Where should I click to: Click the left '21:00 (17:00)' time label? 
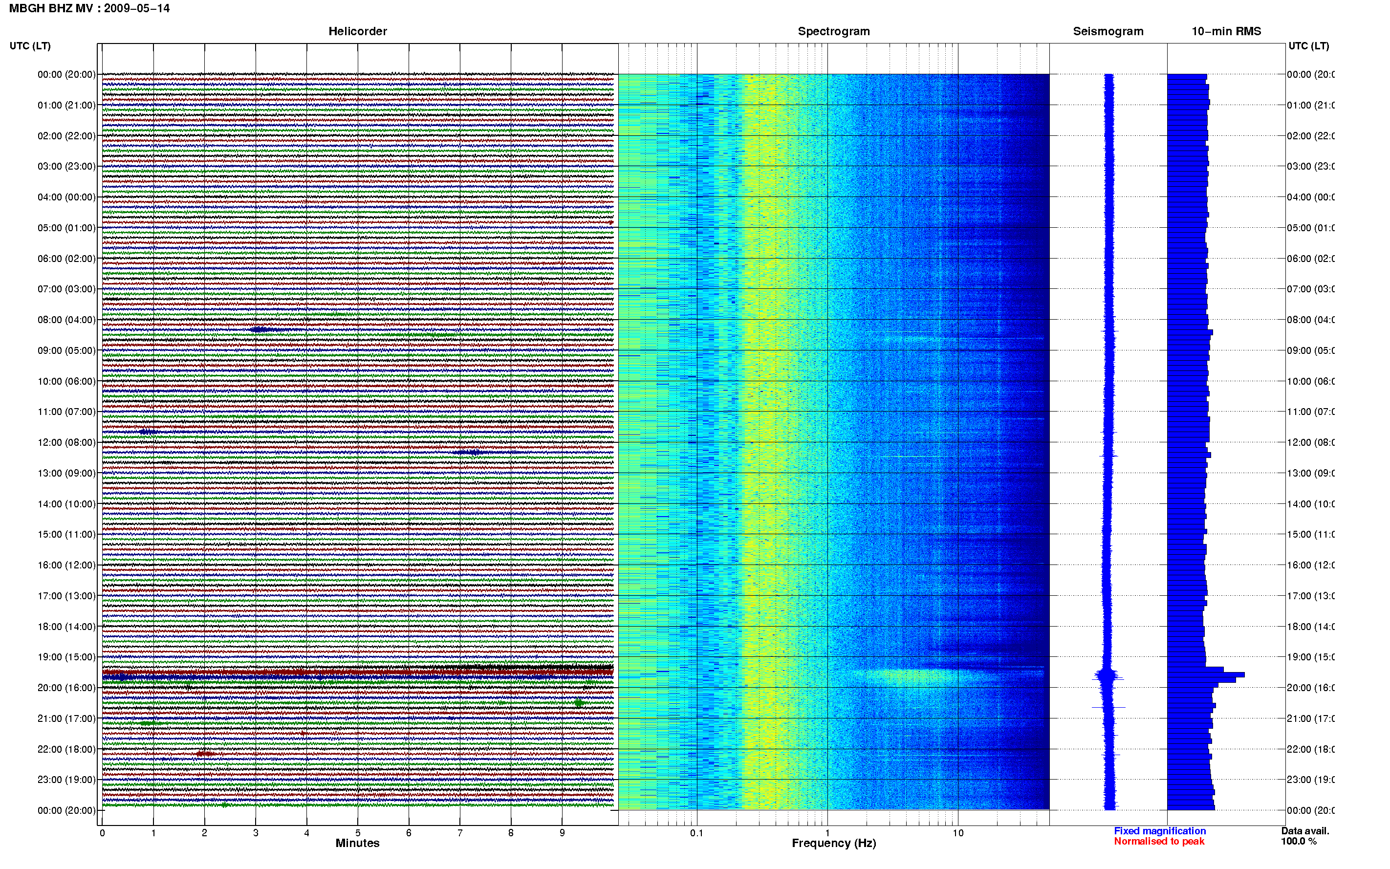[x=66, y=718]
